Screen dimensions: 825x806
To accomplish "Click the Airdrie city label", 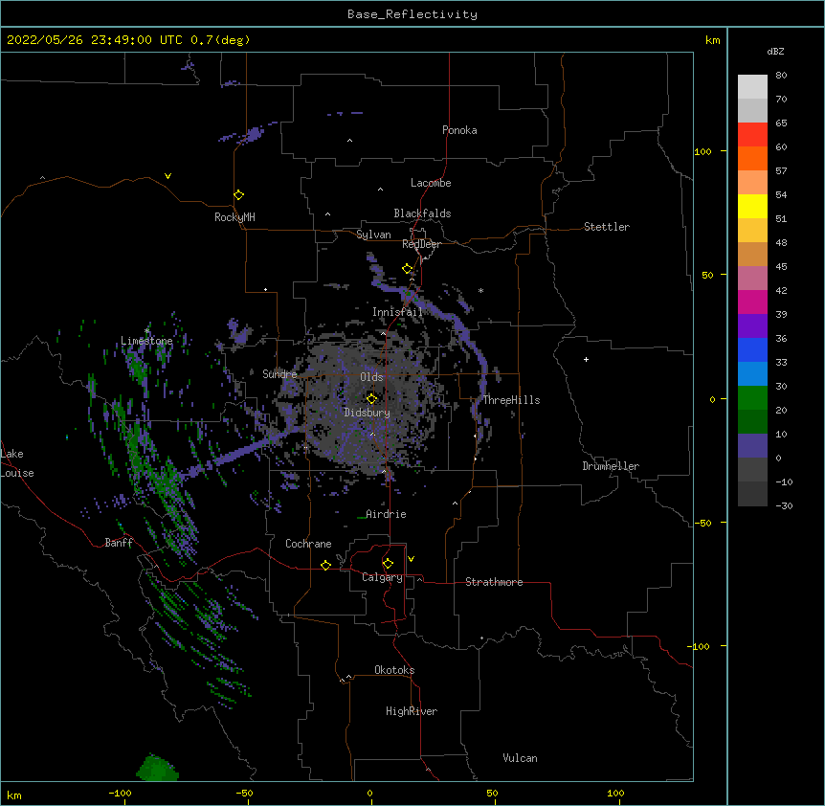I will pyautogui.click(x=387, y=514).
